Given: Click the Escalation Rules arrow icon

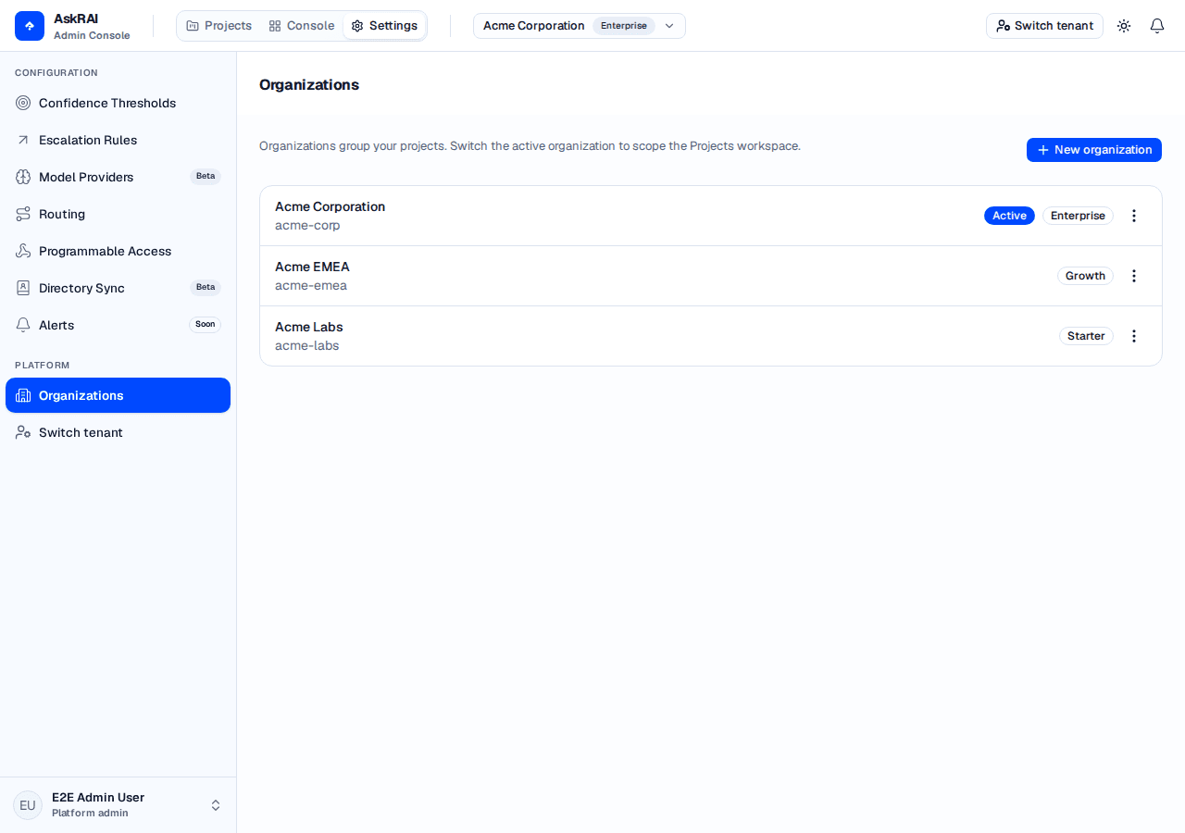Looking at the screenshot, I should pyautogui.click(x=23, y=140).
